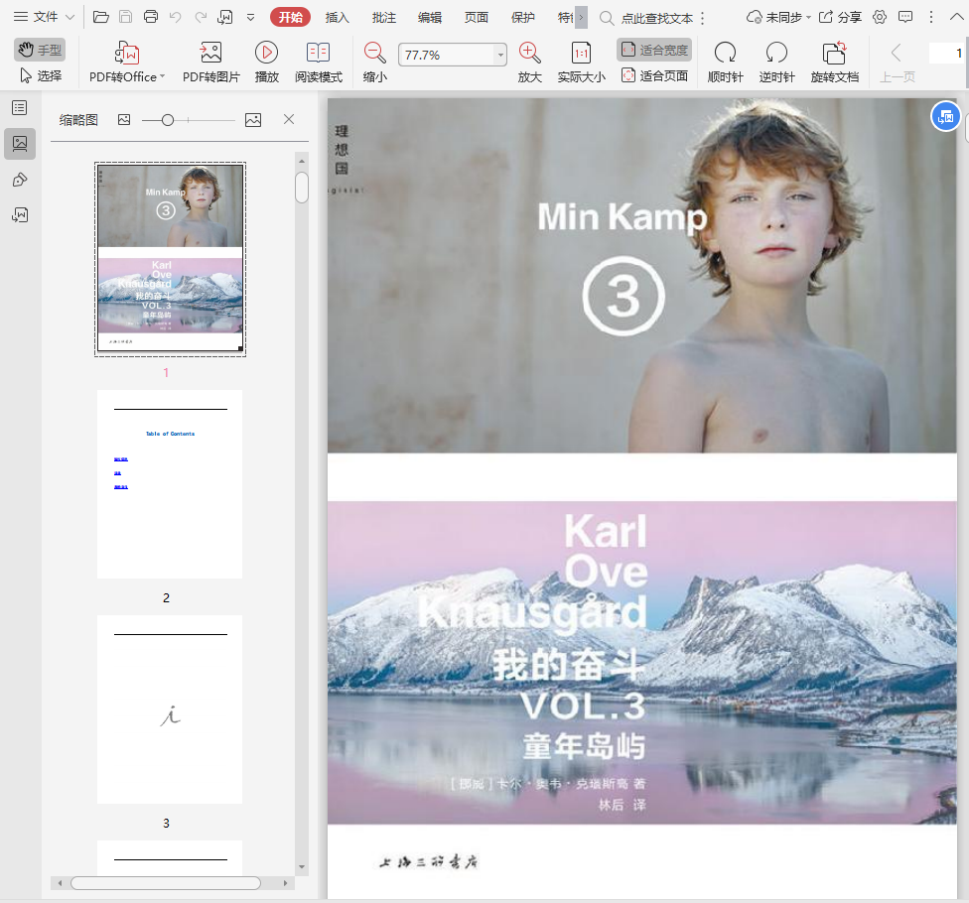Switch to the 批注 annotation tab
The image size is (969, 903).
coord(384,17)
